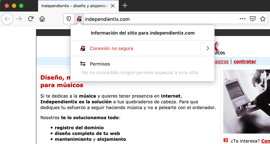Screen dimensions: 270x144
Task: Click insecure padlock icon beside 'Conexión no segura'
Action: tap(83, 48)
